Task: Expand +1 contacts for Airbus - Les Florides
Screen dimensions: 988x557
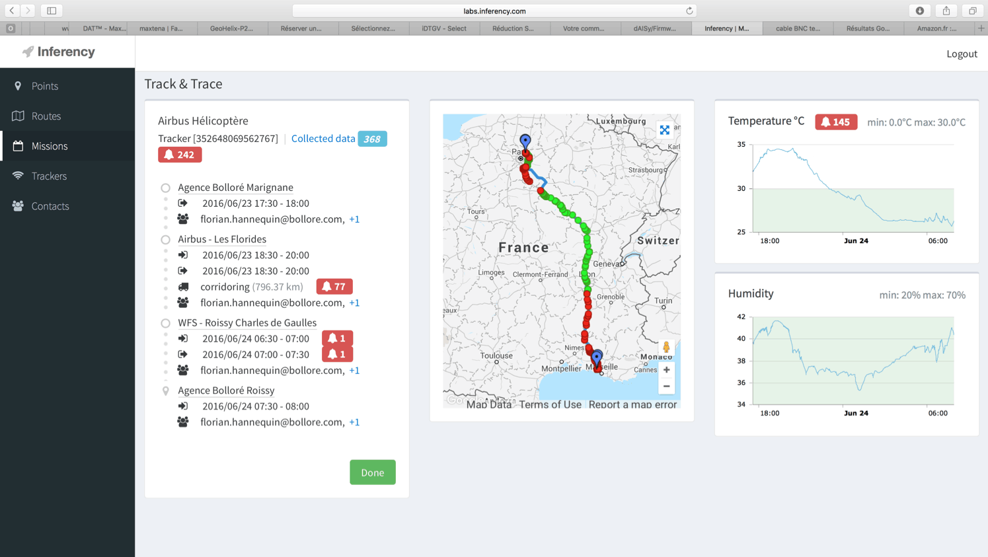Action: point(354,303)
